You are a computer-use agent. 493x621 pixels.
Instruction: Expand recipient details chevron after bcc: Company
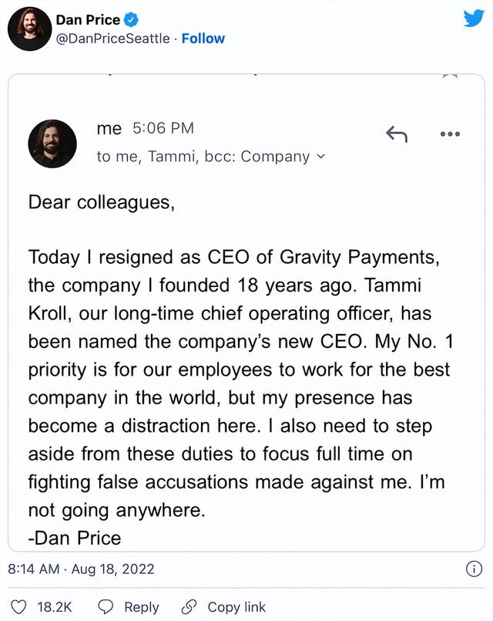point(320,157)
